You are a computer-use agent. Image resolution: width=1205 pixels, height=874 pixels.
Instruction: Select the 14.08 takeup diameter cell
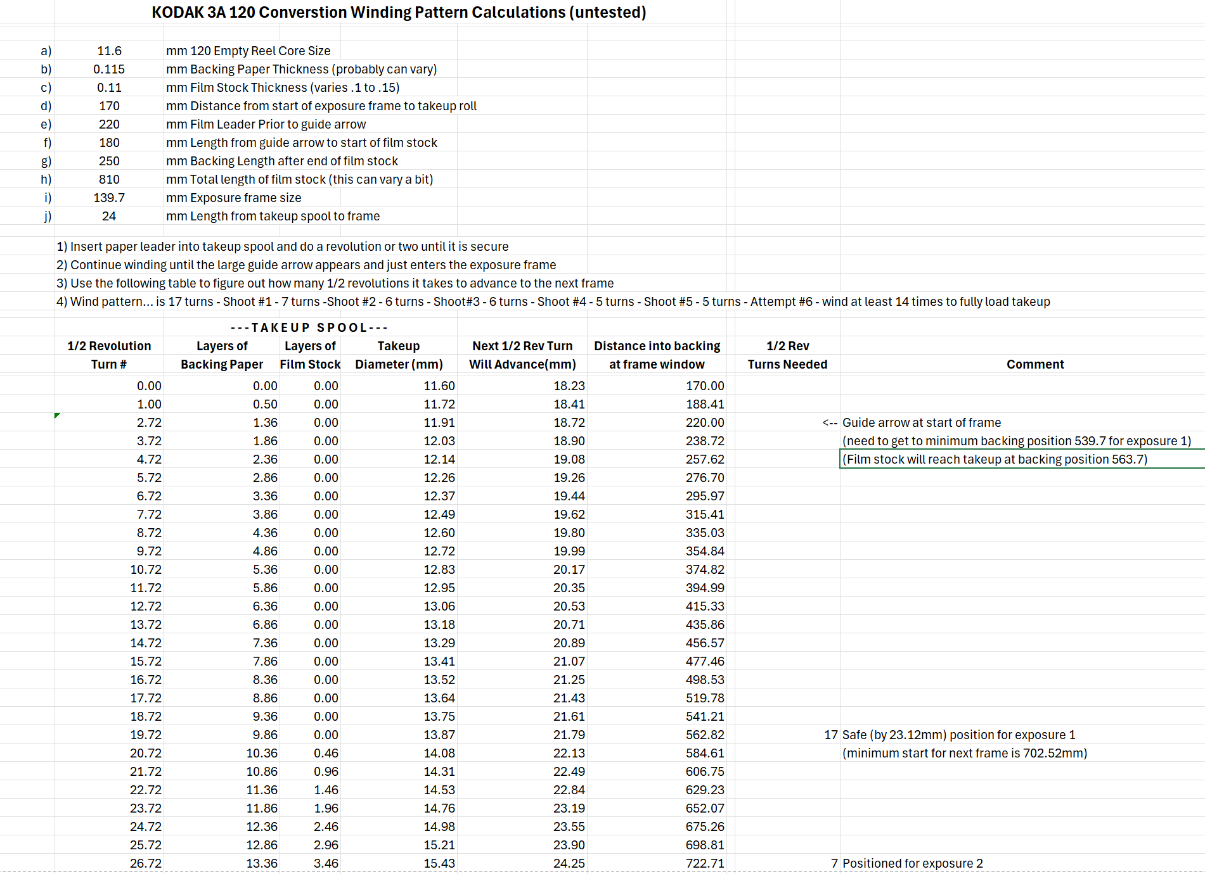click(439, 753)
